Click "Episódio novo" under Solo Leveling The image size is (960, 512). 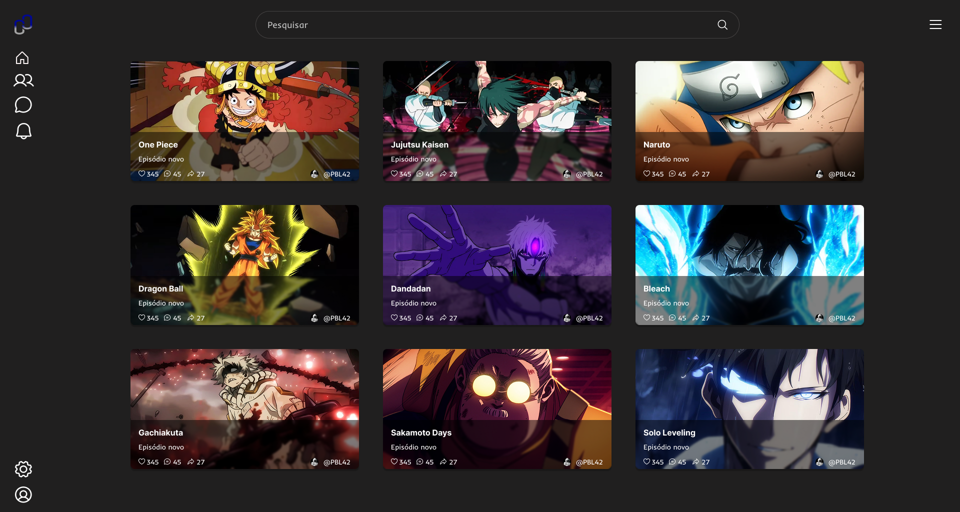click(666, 447)
